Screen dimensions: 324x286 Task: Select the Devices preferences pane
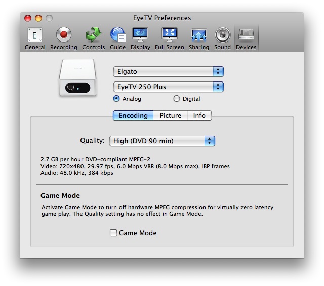[x=246, y=38]
